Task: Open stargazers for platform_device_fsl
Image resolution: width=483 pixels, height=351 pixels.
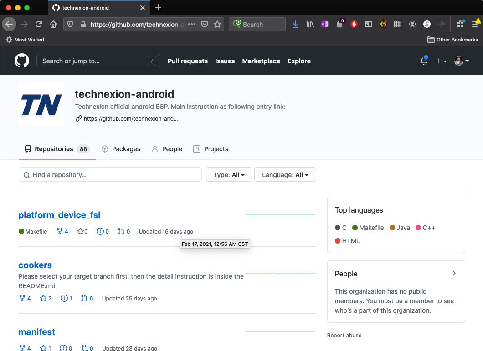Action: [x=82, y=231]
